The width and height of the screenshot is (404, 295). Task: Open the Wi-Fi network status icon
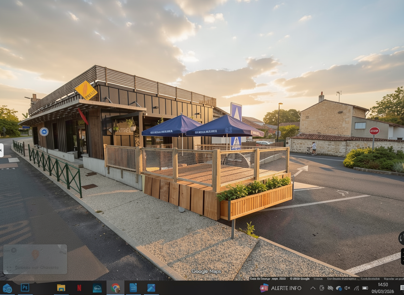[x=356, y=288]
